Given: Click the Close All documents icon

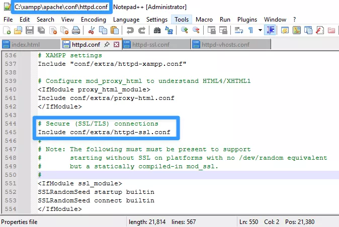Looking at the screenshot, I should 64,30.
